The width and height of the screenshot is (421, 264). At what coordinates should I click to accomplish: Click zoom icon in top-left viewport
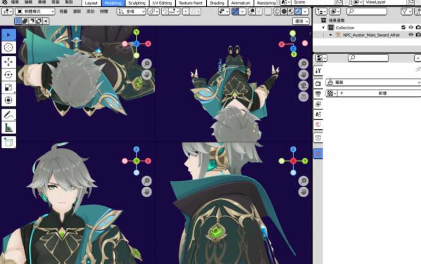(x=147, y=64)
